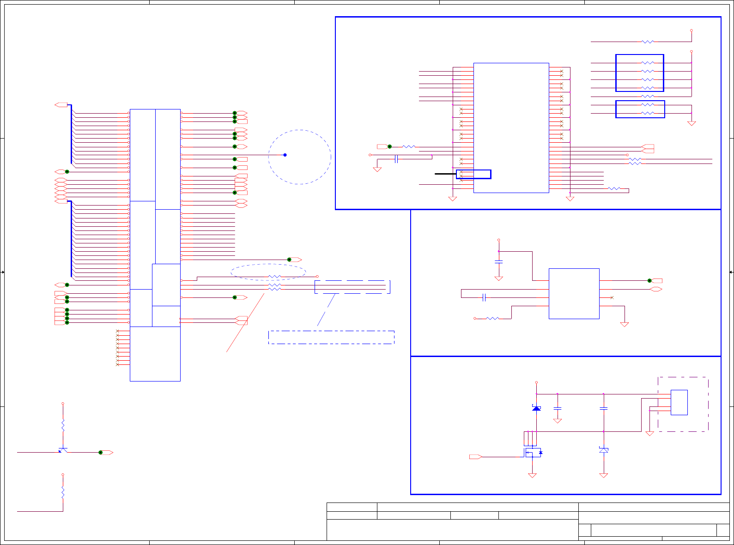The height and width of the screenshot is (545, 734).
Task: Select the resistor inside the dashed blue ellipse
Action: (x=274, y=277)
